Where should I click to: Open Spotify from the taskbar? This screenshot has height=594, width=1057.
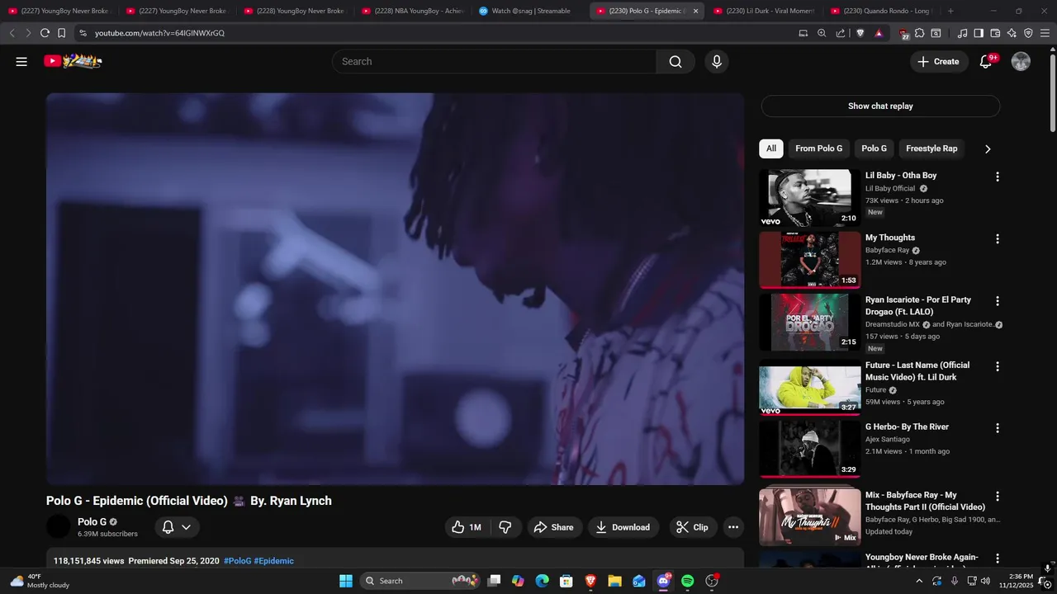point(687,581)
